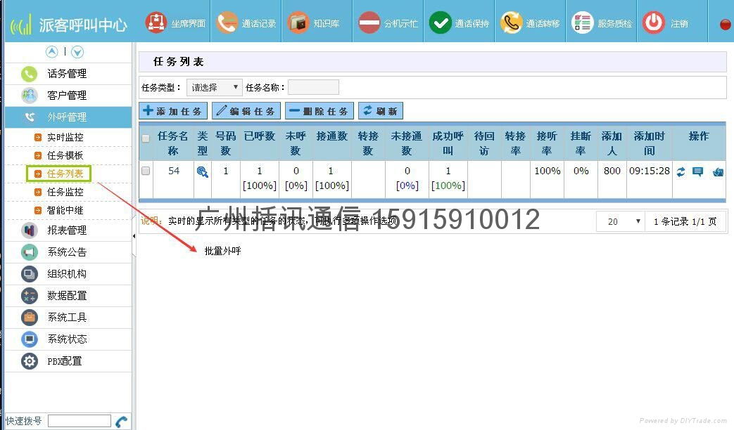Image resolution: width=734 pixels, height=430 pixels.
Task: Click the 编辑任务 button
Action: pos(246,111)
